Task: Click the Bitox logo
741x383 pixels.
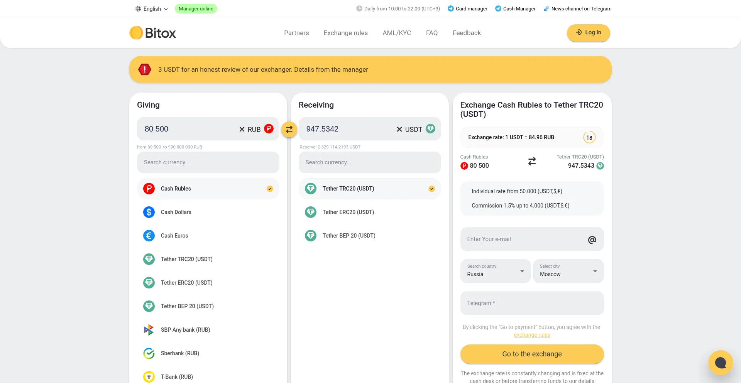Action: (153, 33)
